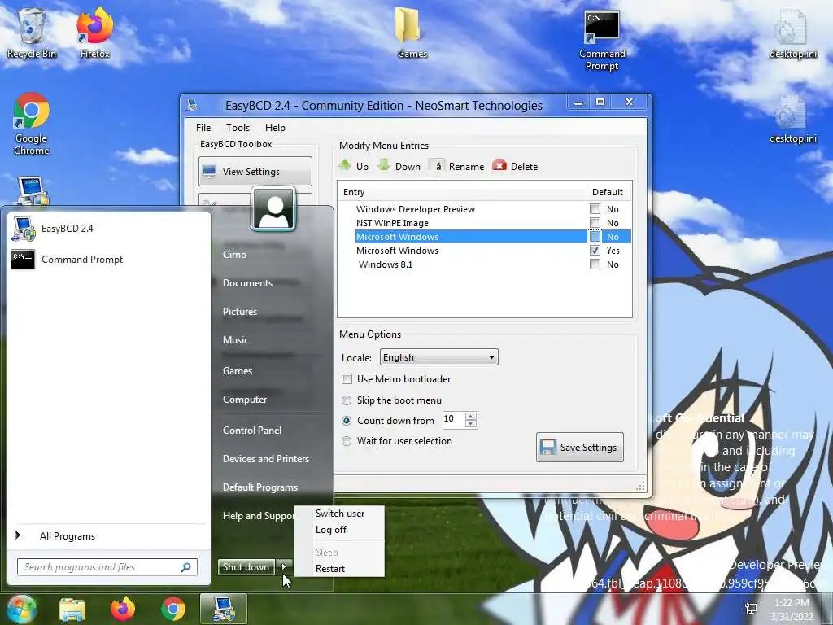Viewport: 833px width, 625px height.
Task: Open the Games folder on desktop
Action: coord(412,33)
